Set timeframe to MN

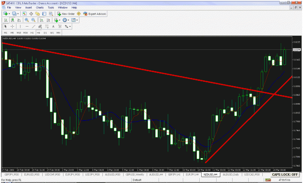tap(58, 33)
